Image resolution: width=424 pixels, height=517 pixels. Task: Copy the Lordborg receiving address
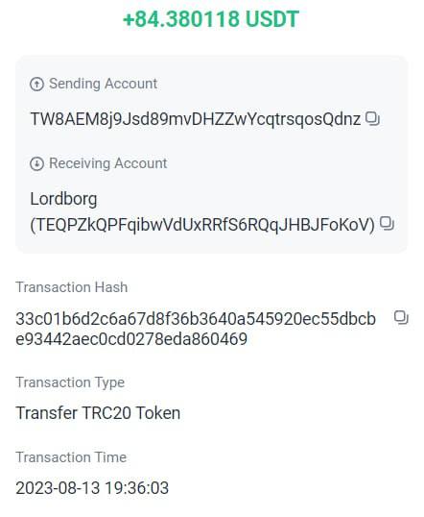(387, 223)
